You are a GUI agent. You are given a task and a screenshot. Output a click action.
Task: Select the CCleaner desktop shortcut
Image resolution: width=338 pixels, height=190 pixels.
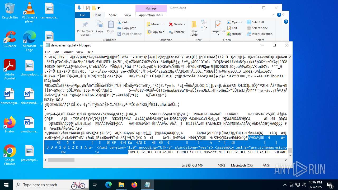pyautogui.click(x=10, y=39)
